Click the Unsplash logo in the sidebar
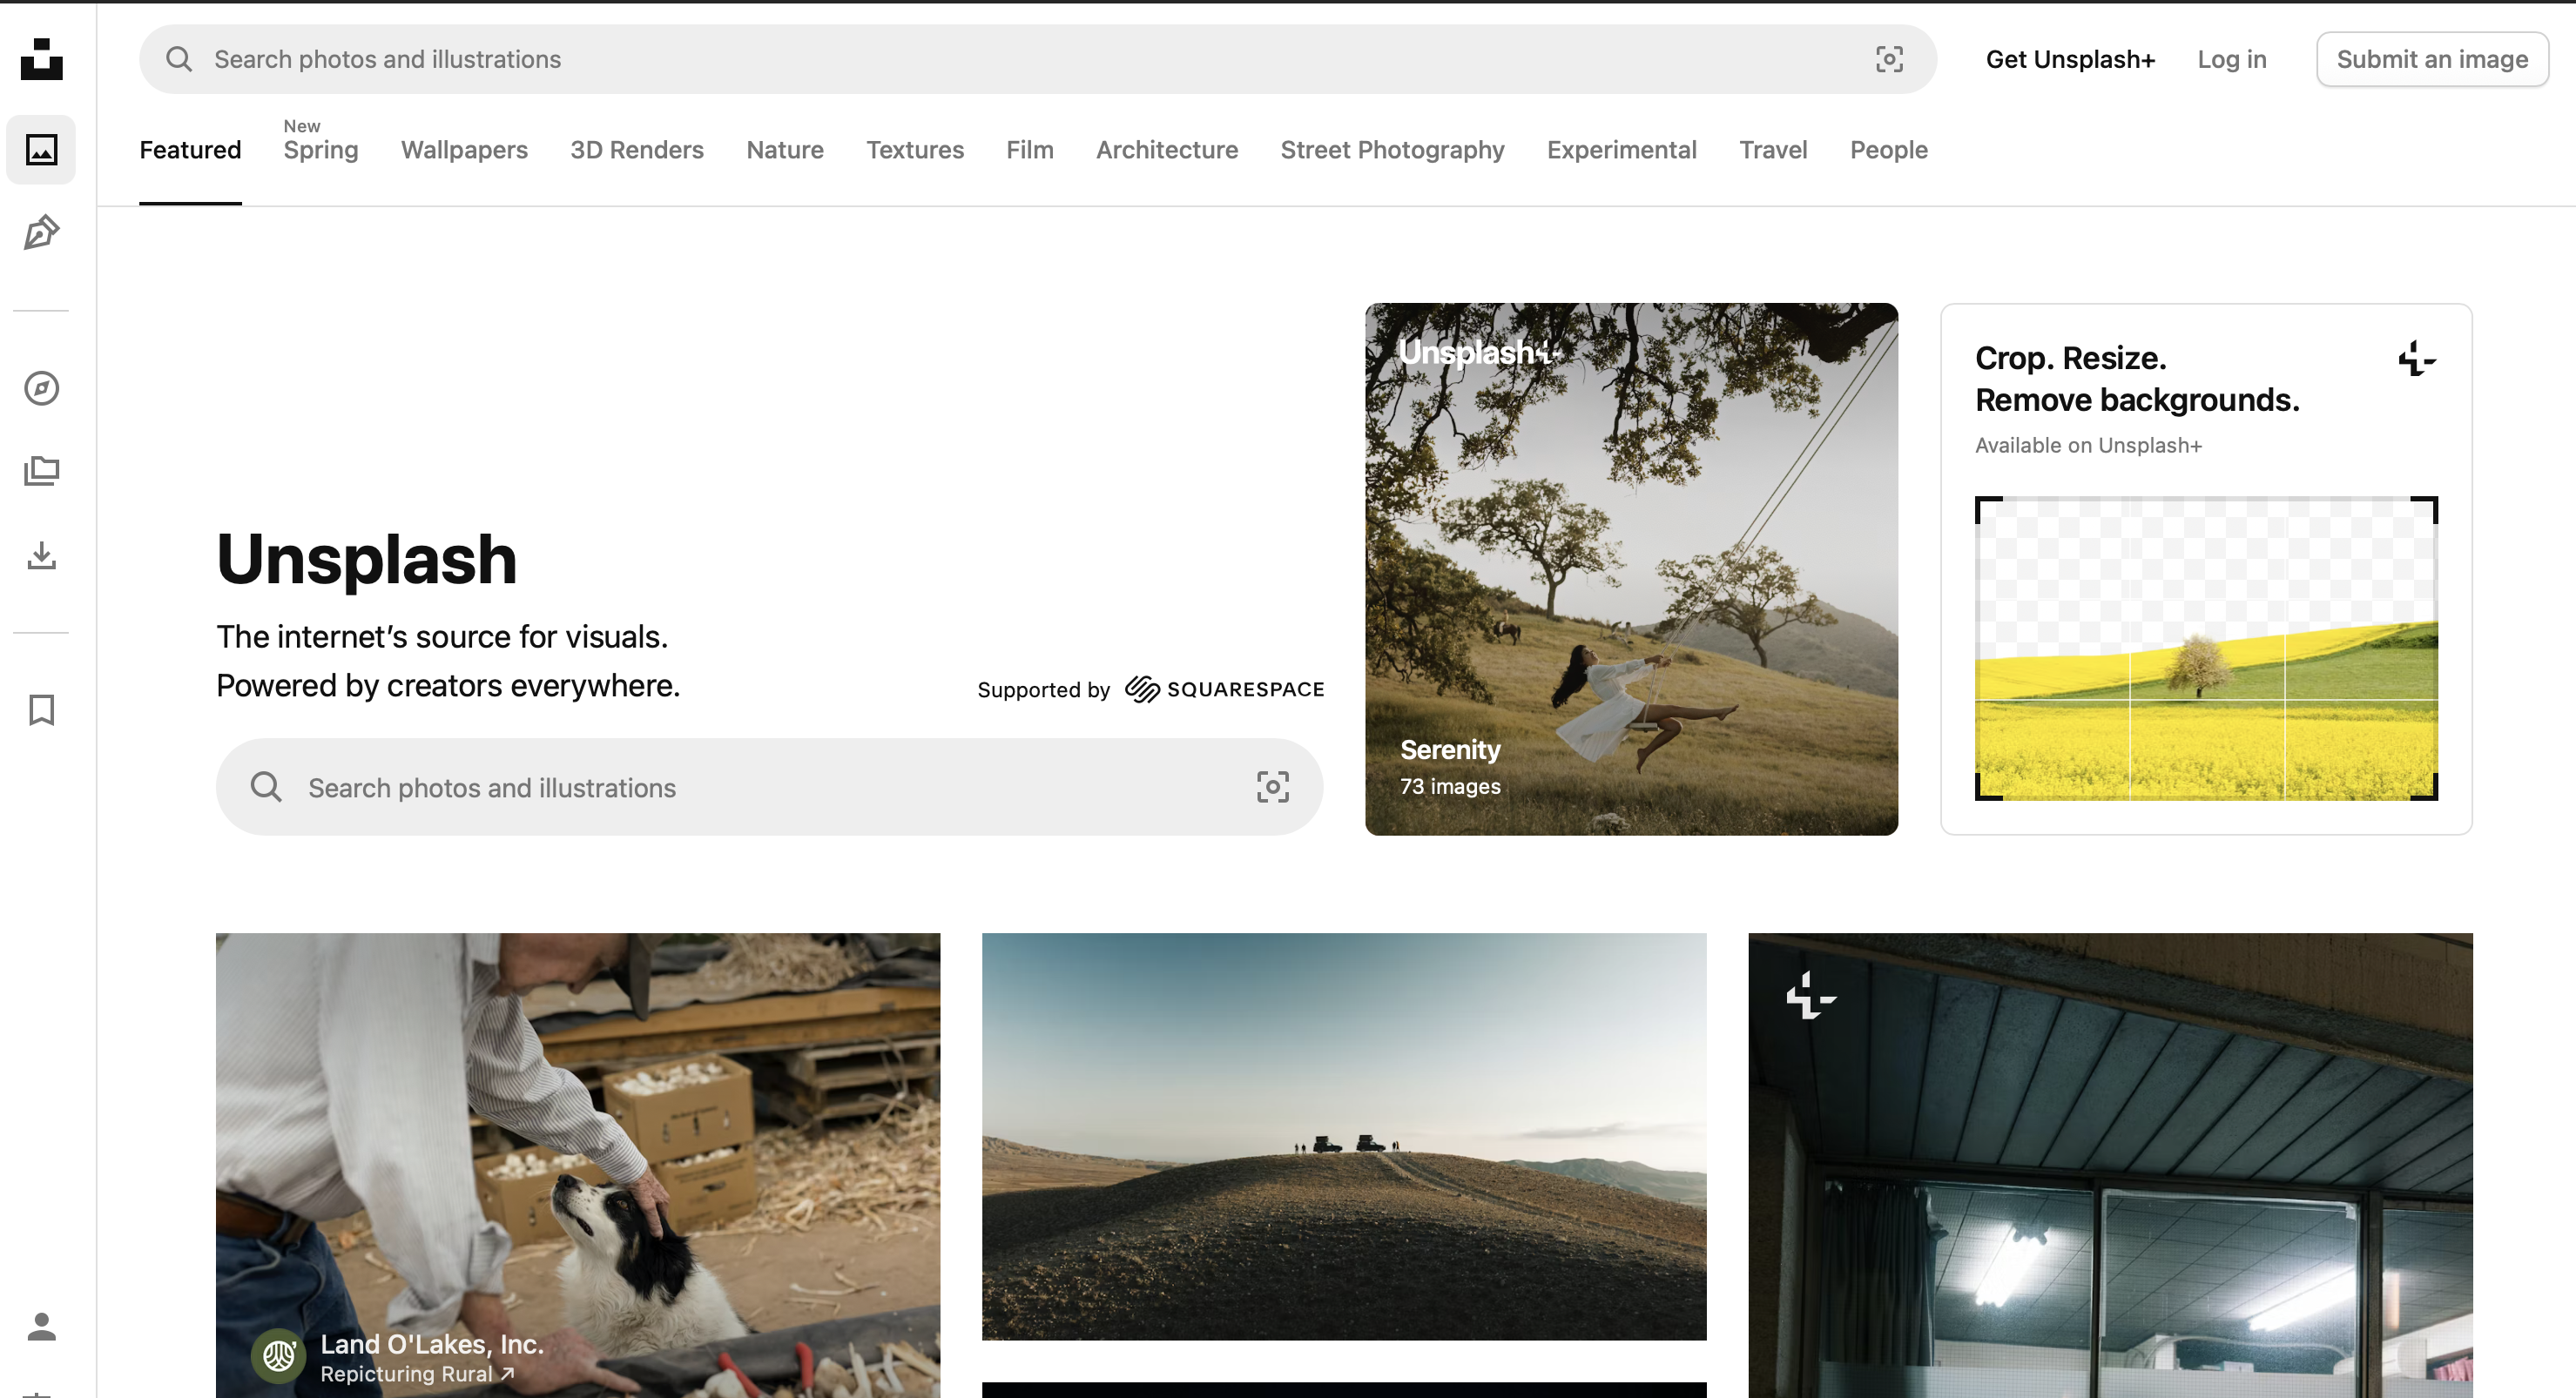The width and height of the screenshot is (2576, 1398). [x=41, y=59]
